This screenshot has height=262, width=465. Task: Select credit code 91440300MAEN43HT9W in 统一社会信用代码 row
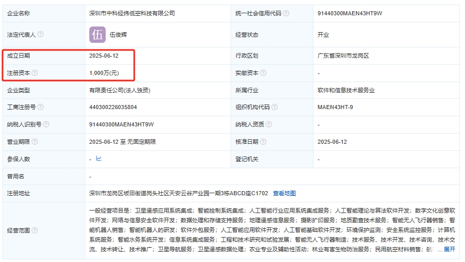pyautogui.click(x=350, y=13)
